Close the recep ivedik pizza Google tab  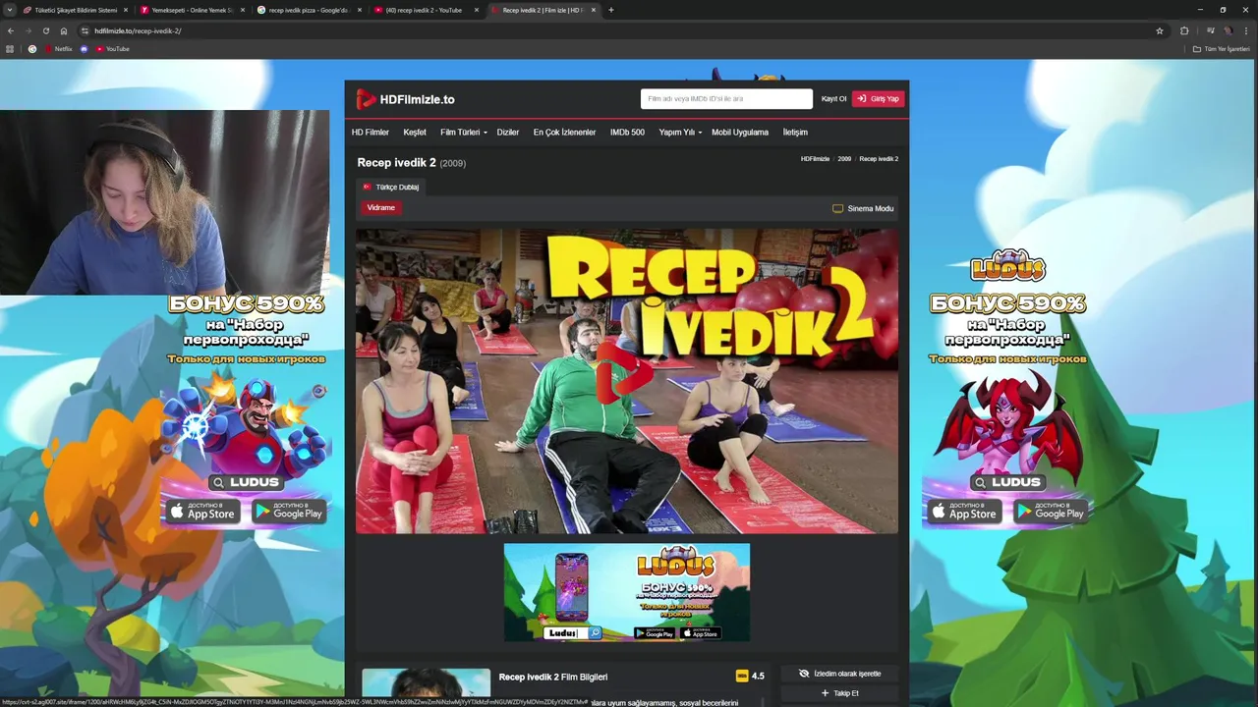pos(360,10)
